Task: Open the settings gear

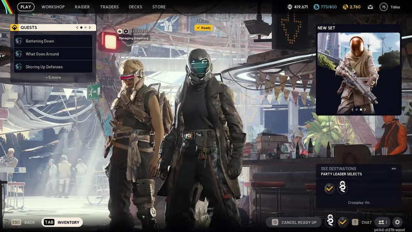Action: pos(398,222)
